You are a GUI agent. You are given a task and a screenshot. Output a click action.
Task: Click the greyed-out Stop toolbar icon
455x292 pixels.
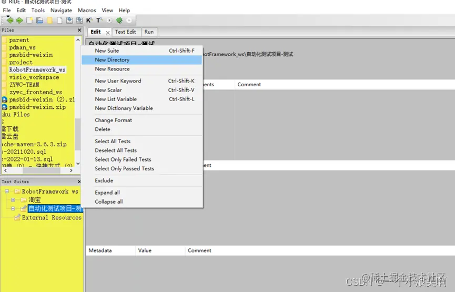(x=129, y=21)
